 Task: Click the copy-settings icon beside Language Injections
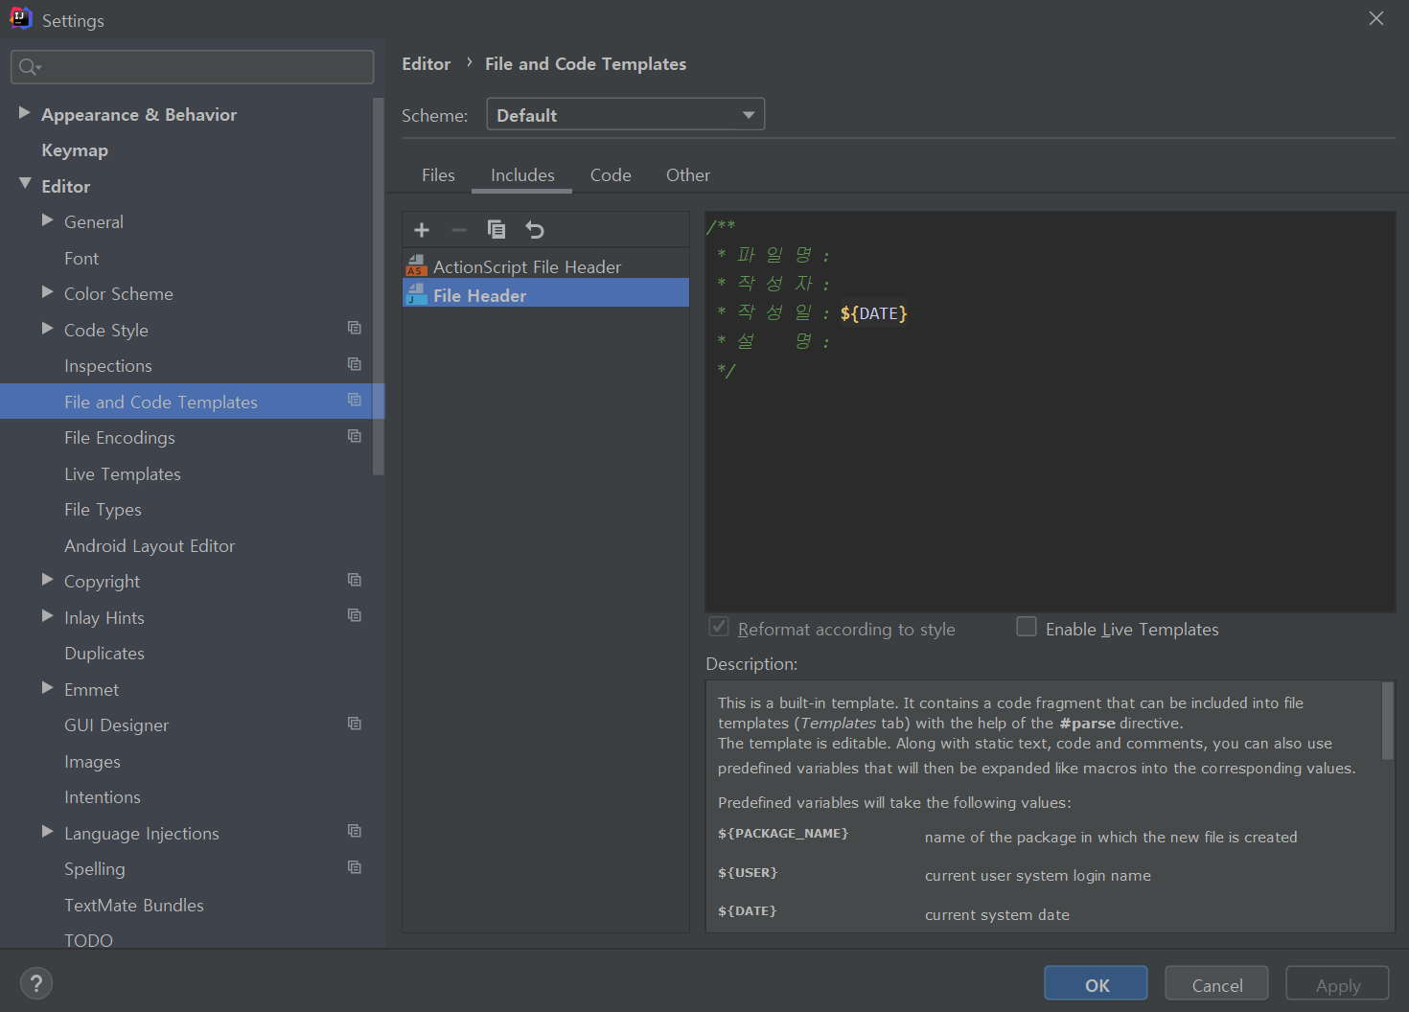coord(355,831)
